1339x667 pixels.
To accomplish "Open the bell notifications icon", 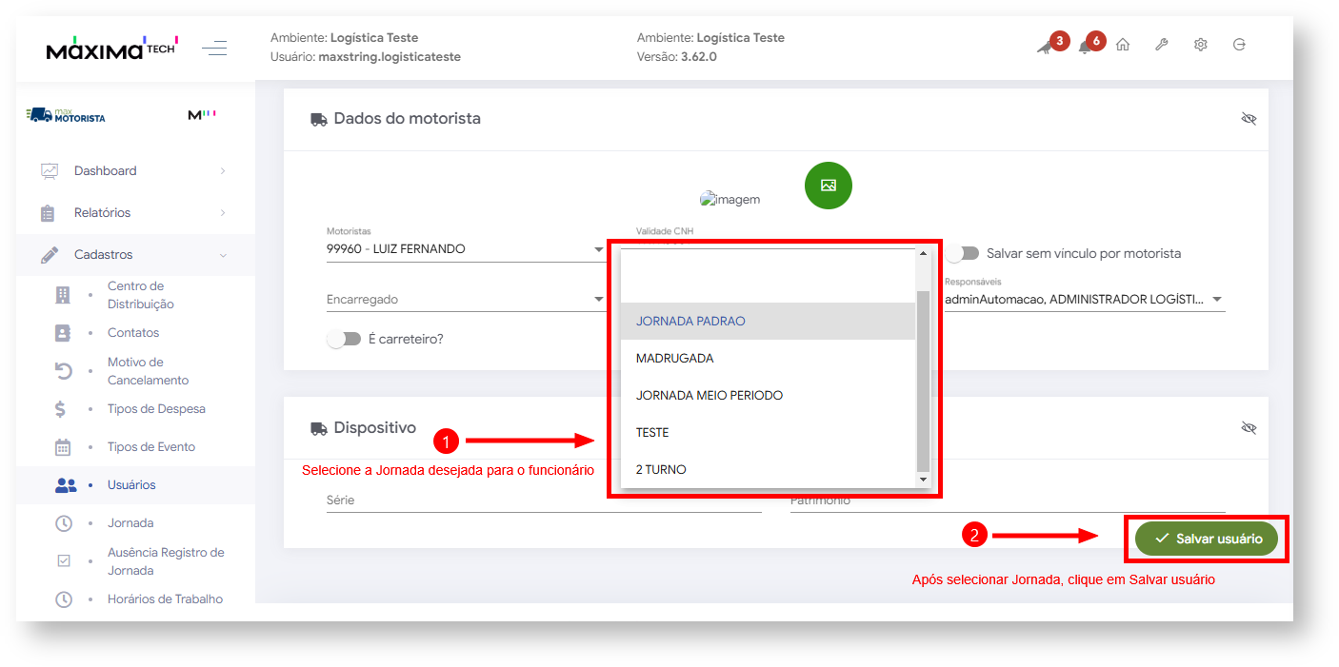I will click(x=1084, y=47).
